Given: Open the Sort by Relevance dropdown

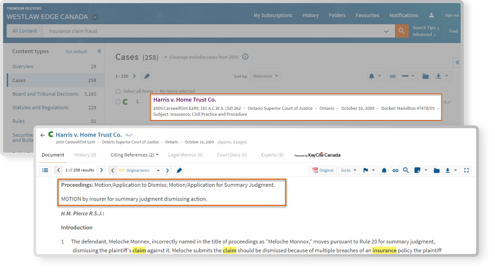Looking at the screenshot, I should [x=266, y=76].
